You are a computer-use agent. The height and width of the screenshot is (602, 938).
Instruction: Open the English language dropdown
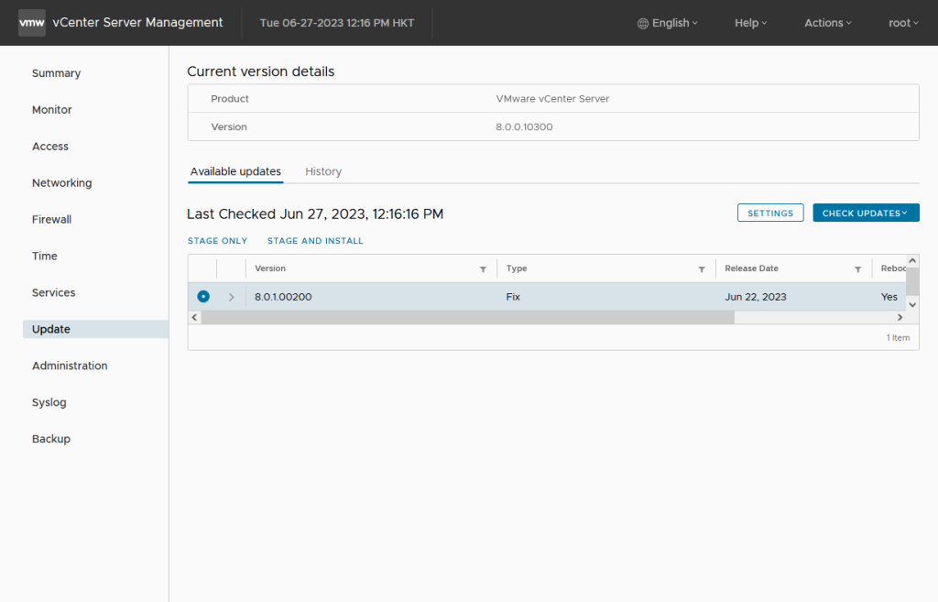pyautogui.click(x=668, y=23)
